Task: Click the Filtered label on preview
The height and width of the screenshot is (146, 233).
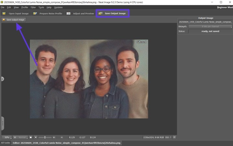Action: pyautogui.click(x=141, y=42)
